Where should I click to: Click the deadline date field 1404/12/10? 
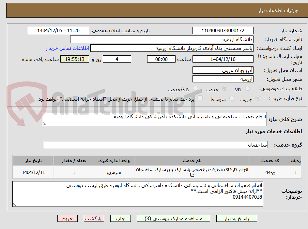pos(223,59)
